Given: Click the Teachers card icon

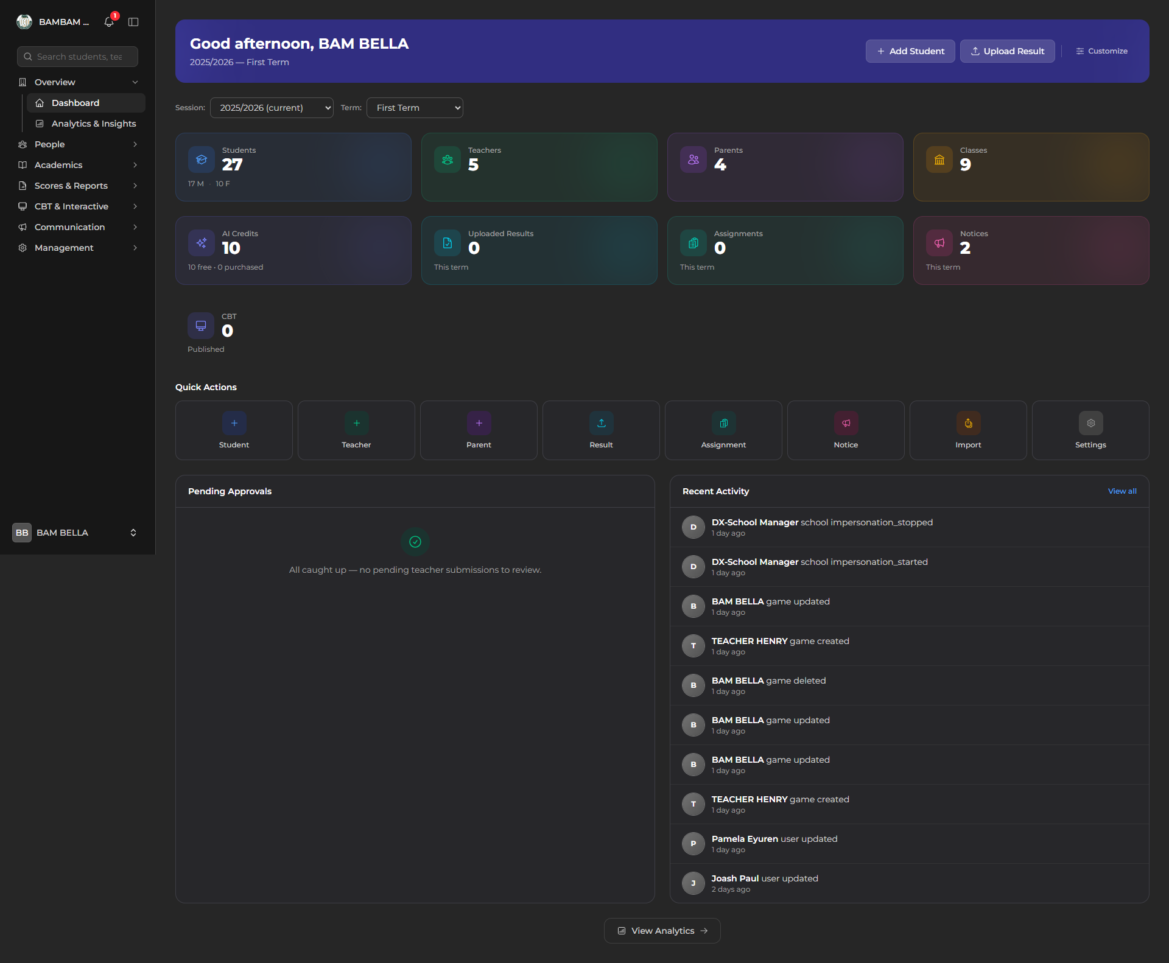Looking at the screenshot, I should 448,159.
